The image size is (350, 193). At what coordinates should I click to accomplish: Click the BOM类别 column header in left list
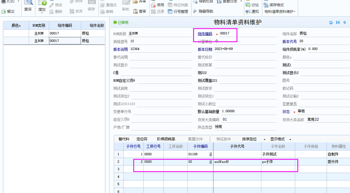coord(39,25)
